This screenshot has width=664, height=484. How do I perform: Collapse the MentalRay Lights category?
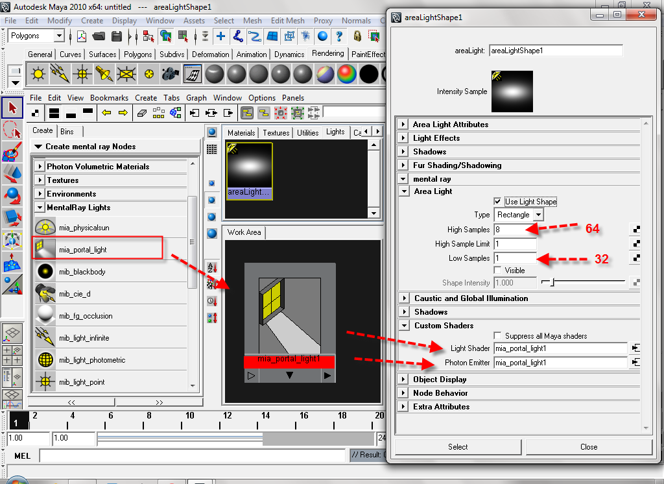click(x=40, y=207)
